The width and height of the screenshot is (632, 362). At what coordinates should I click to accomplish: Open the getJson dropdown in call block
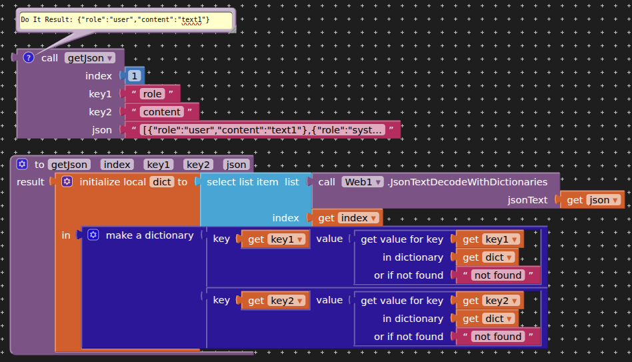pyautogui.click(x=91, y=58)
